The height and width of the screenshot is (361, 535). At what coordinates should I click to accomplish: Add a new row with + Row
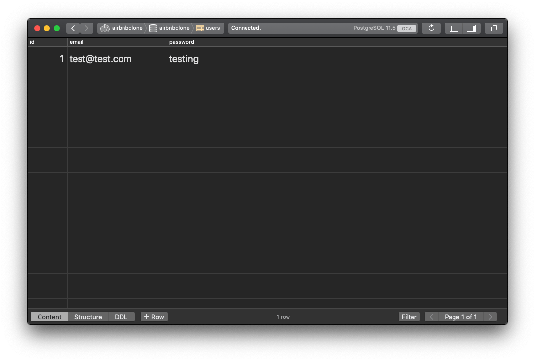[x=154, y=317]
